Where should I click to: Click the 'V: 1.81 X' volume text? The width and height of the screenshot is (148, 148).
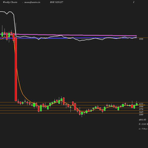point(143,124)
